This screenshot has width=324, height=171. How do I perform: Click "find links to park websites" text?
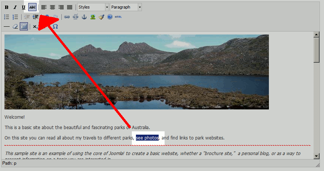(x=197, y=138)
